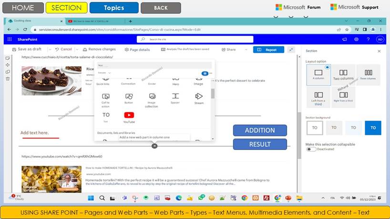This screenshot has width=390, height=219.
Task: Select the Call to action web part
Action: (105, 100)
